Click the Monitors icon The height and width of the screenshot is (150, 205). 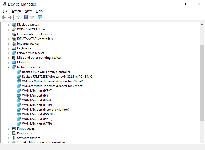coord(14,62)
